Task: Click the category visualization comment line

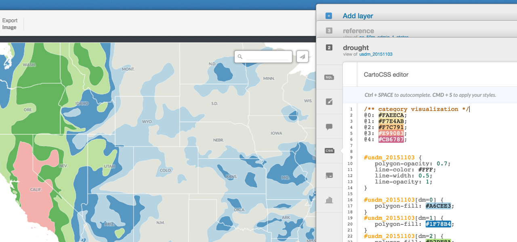Action: pyautogui.click(x=416, y=109)
